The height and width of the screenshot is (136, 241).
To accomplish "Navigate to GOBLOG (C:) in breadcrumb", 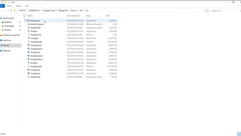I will pyautogui.click(x=34, y=11).
